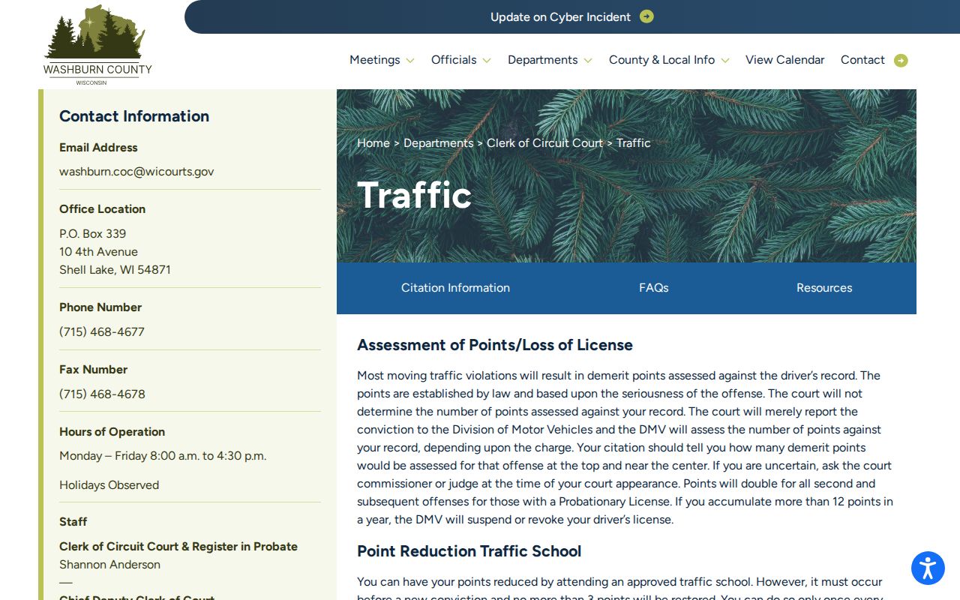Go to Clerk of Circuit Court breadcrumb
960x600 pixels.
544,143
